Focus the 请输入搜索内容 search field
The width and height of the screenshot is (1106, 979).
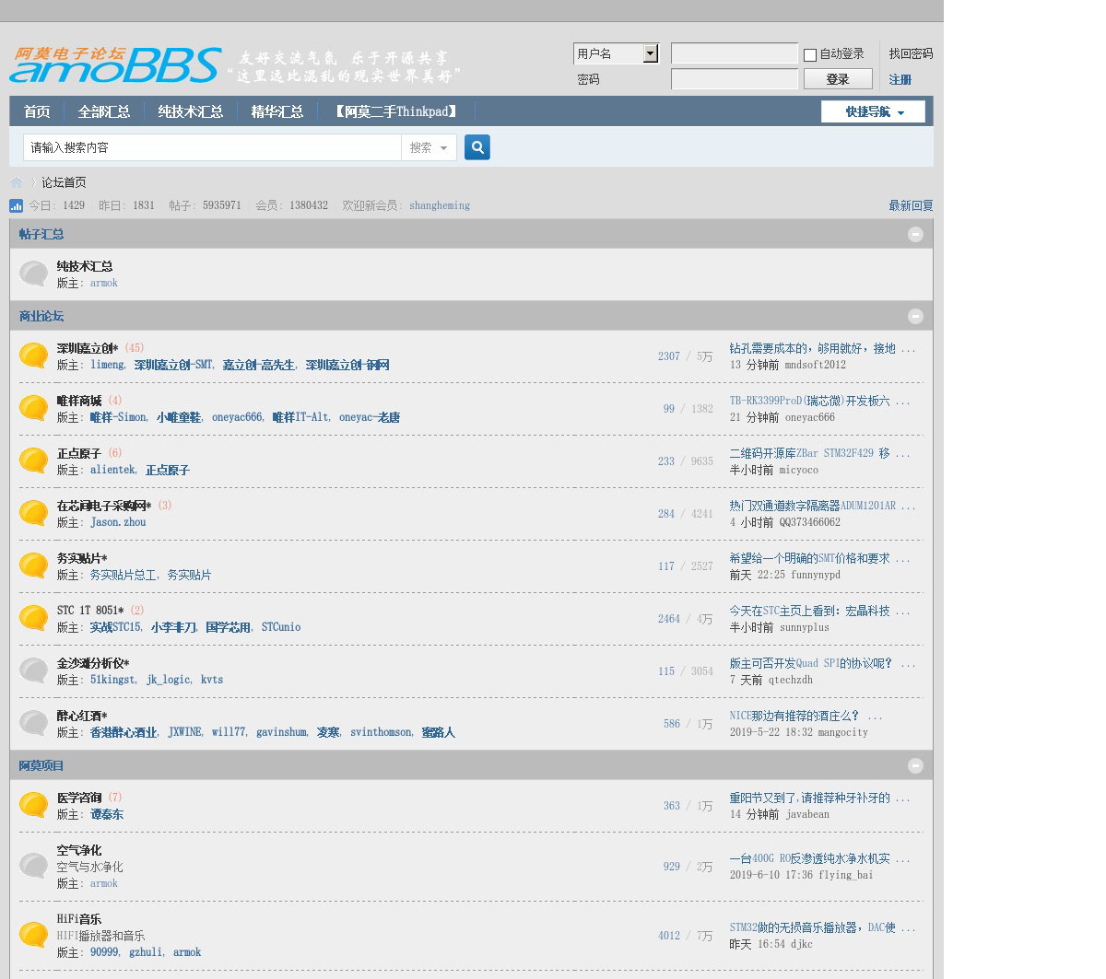pos(212,147)
